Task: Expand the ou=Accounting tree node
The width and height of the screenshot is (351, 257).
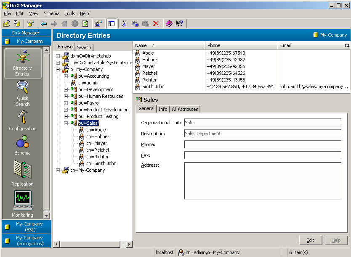Action: [66, 76]
